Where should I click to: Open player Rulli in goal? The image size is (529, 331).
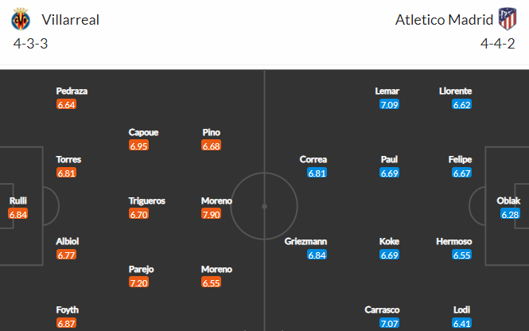[x=18, y=201]
